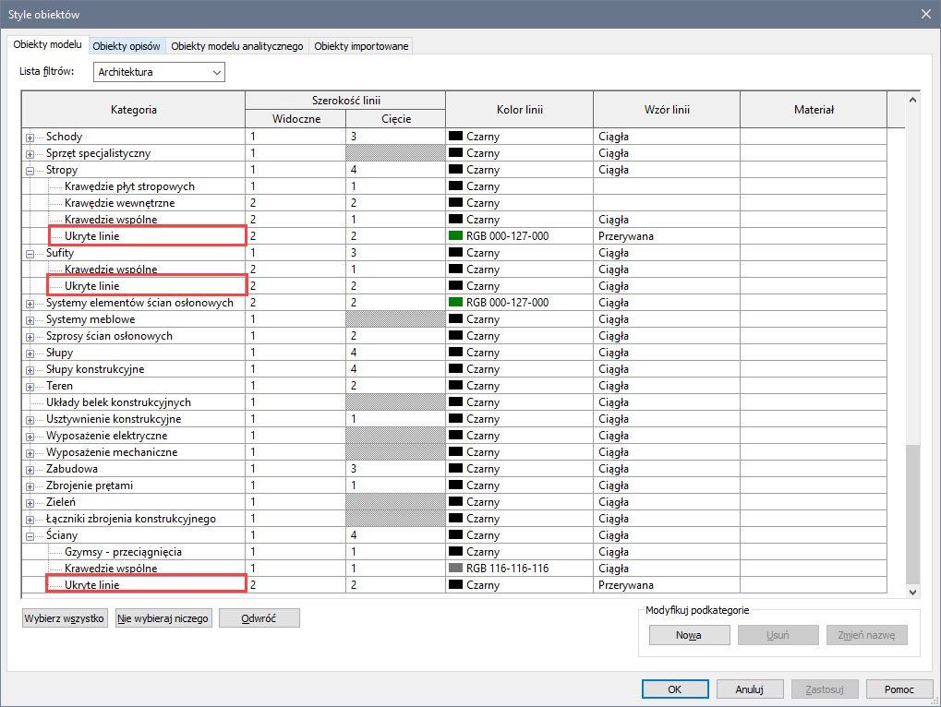
Task: Confirm the dialog with OK
Action: (x=674, y=689)
